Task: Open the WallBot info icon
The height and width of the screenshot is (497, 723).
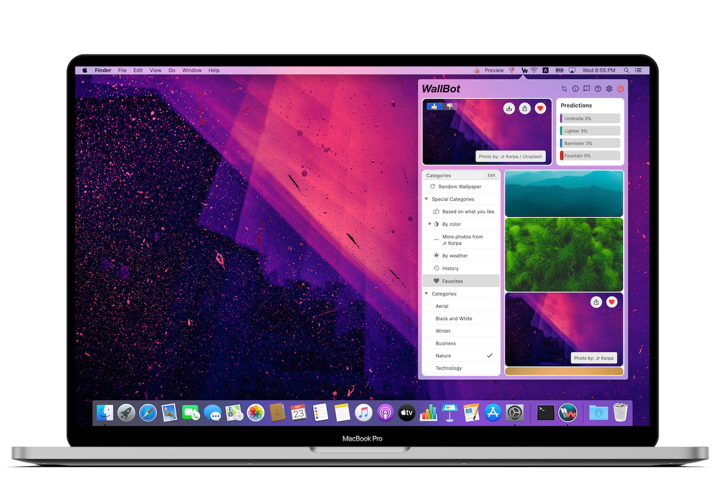Action: [x=575, y=89]
